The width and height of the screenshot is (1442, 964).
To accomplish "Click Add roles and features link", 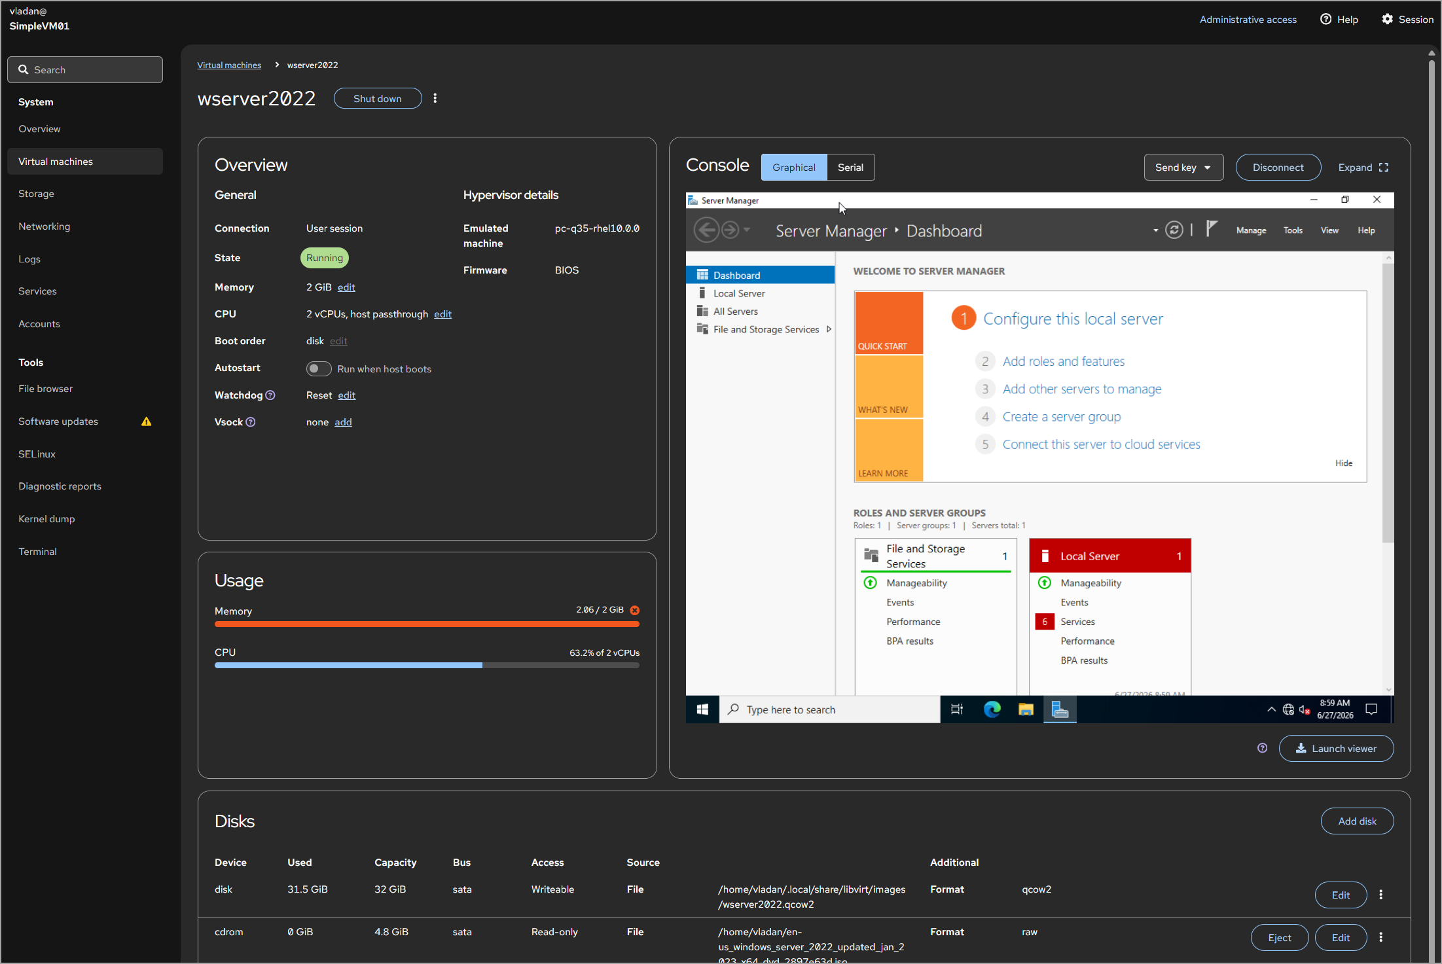I will pyautogui.click(x=1064, y=361).
